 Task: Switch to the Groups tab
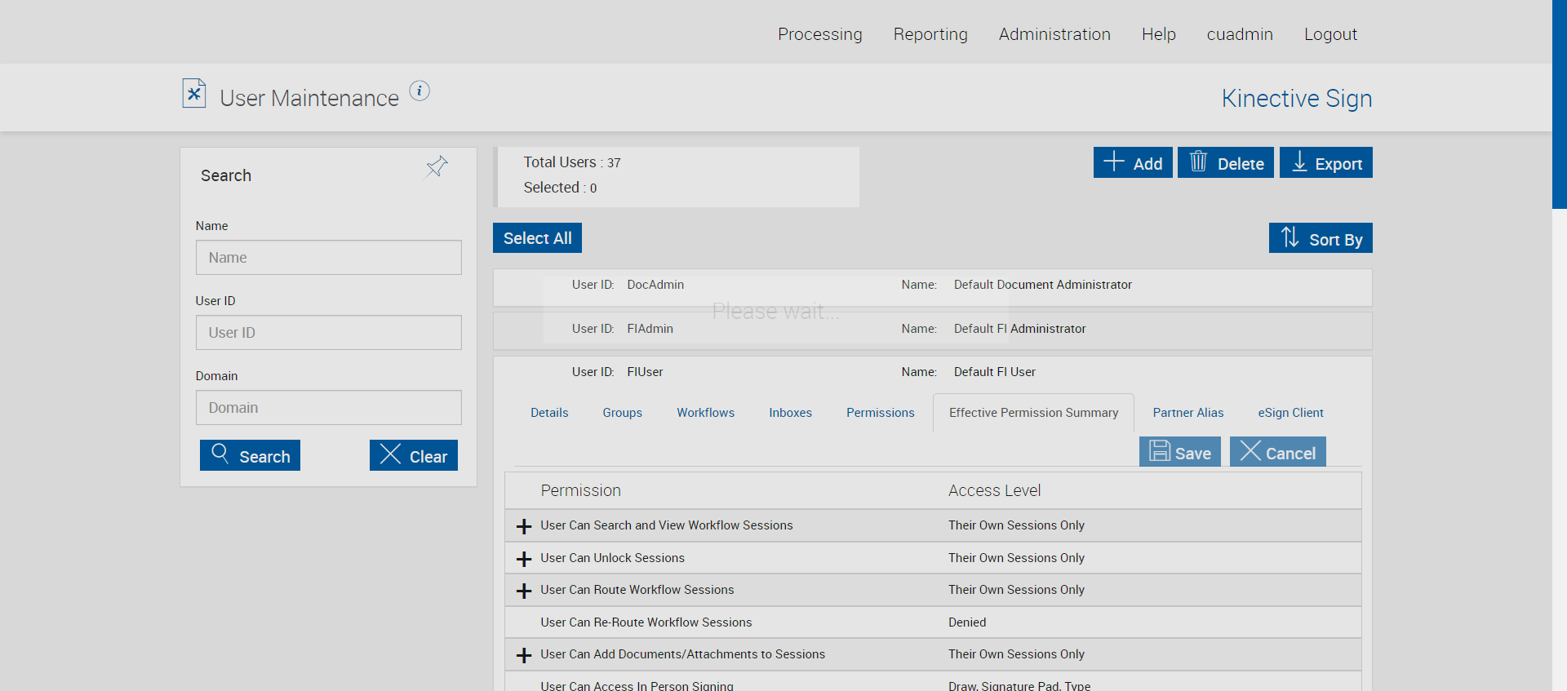coord(623,413)
